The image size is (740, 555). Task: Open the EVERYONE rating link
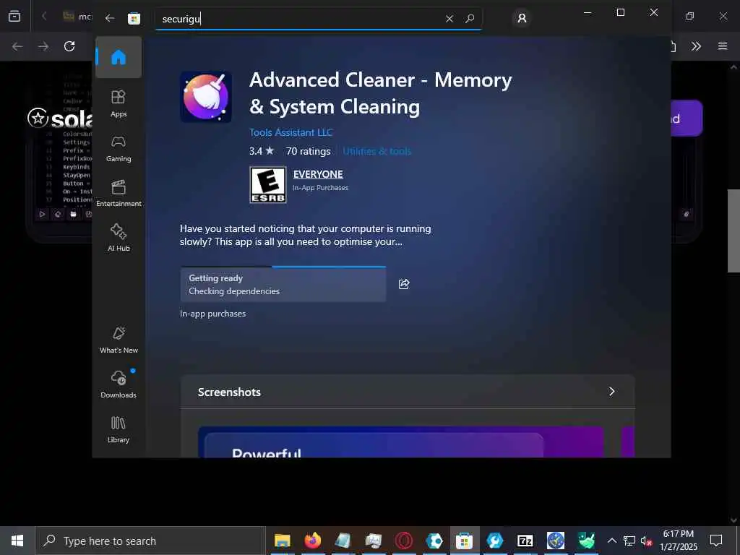[318, 174]
